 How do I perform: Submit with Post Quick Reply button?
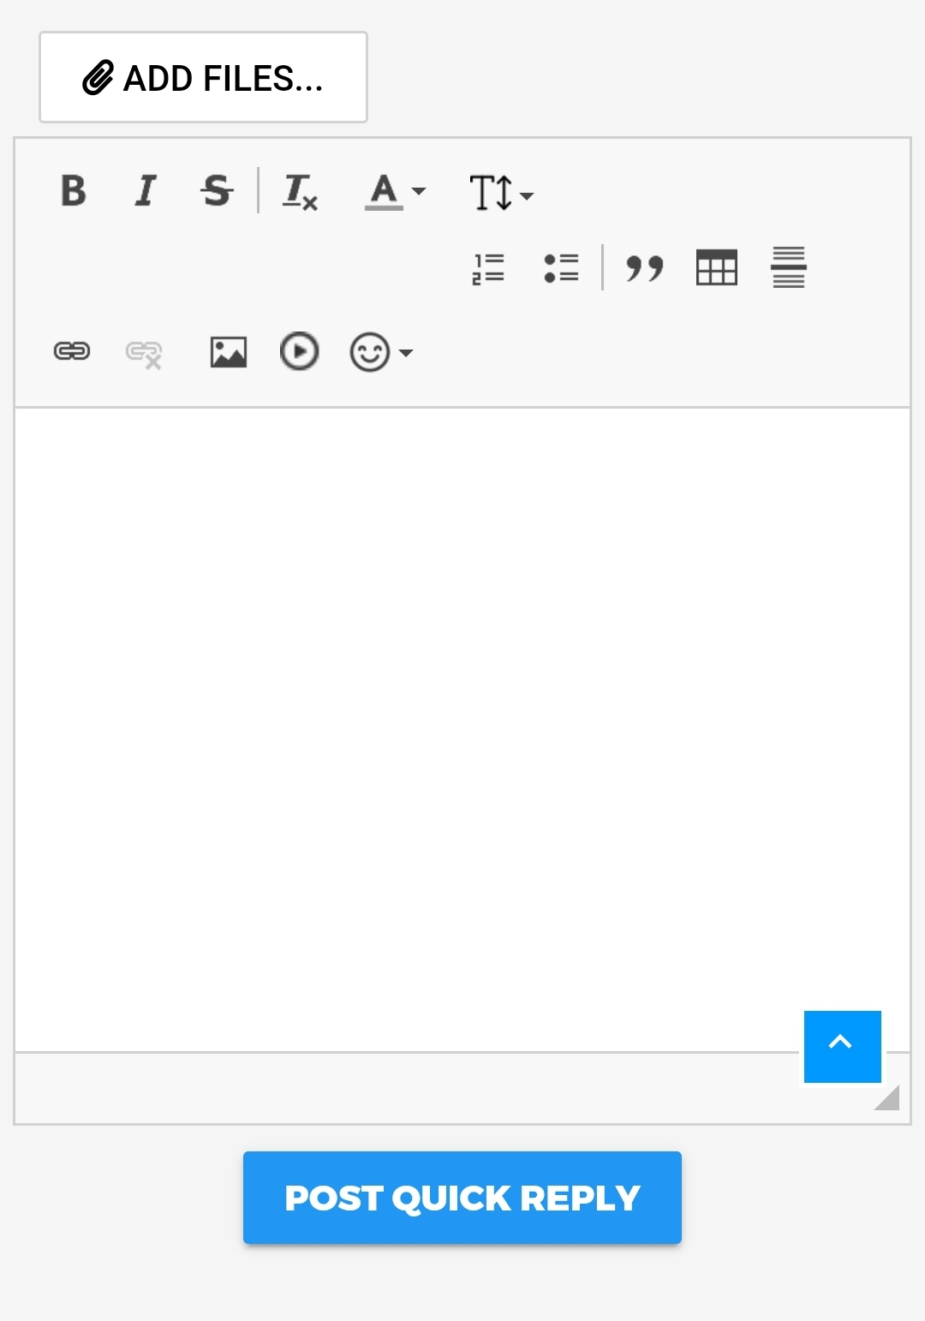pos(462,1198)
